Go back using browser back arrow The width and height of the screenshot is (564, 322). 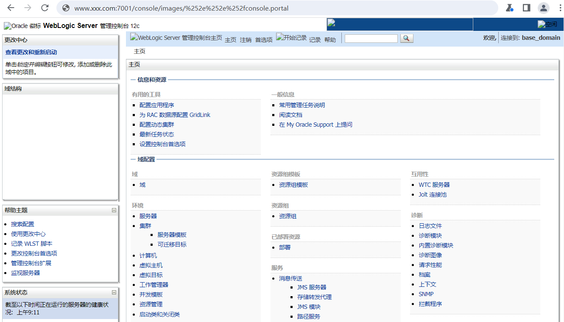(11, 8)
